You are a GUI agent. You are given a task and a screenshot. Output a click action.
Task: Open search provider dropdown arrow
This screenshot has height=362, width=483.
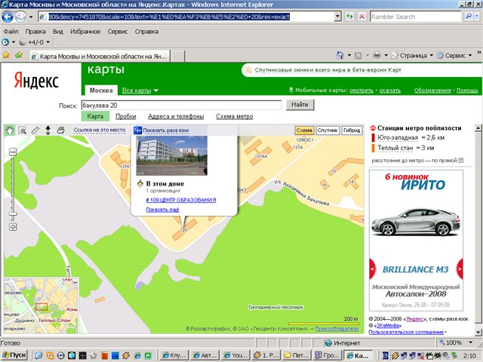(x=478, y=17)
